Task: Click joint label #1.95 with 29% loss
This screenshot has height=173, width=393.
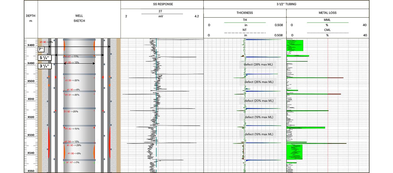Action: click(x=74, y=145)
